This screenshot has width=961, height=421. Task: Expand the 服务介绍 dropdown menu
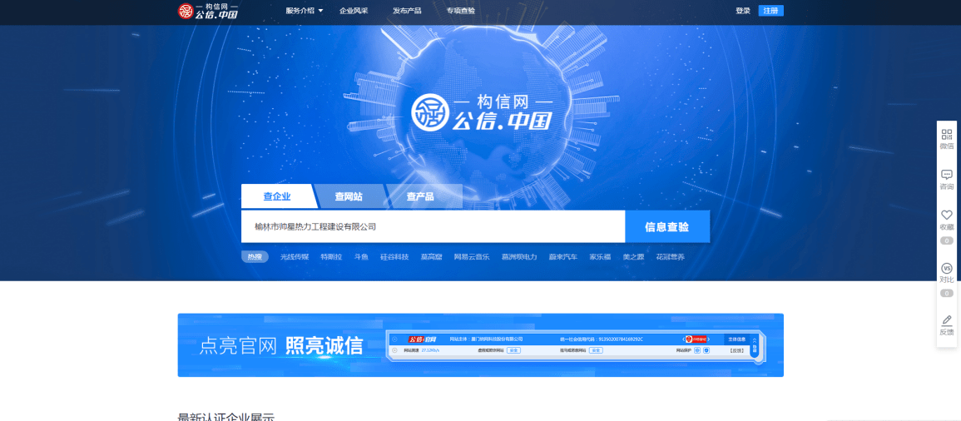[304, 11]
